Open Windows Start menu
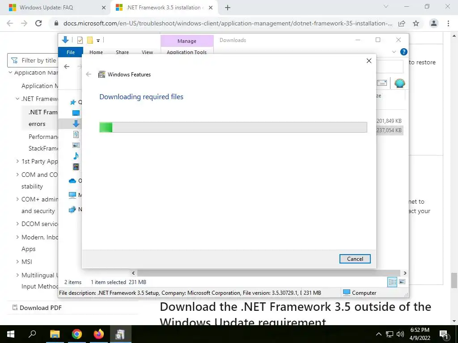This screenshot has height=343, width=458. point(11,334)
